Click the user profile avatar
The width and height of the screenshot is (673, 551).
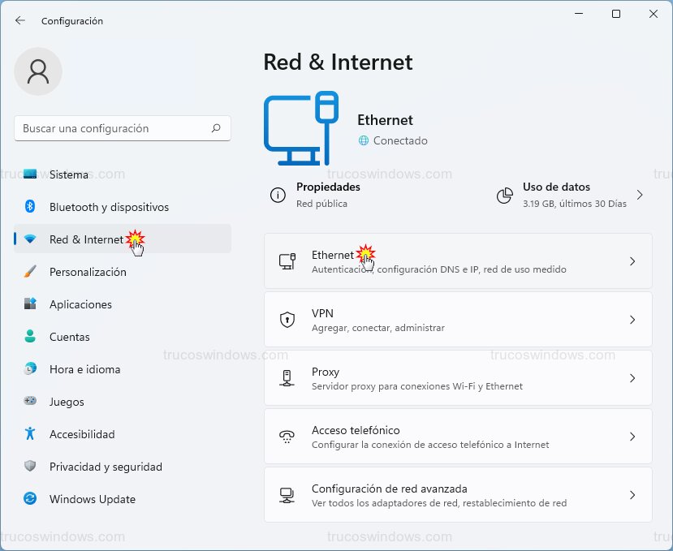click(x=37, y=71)
